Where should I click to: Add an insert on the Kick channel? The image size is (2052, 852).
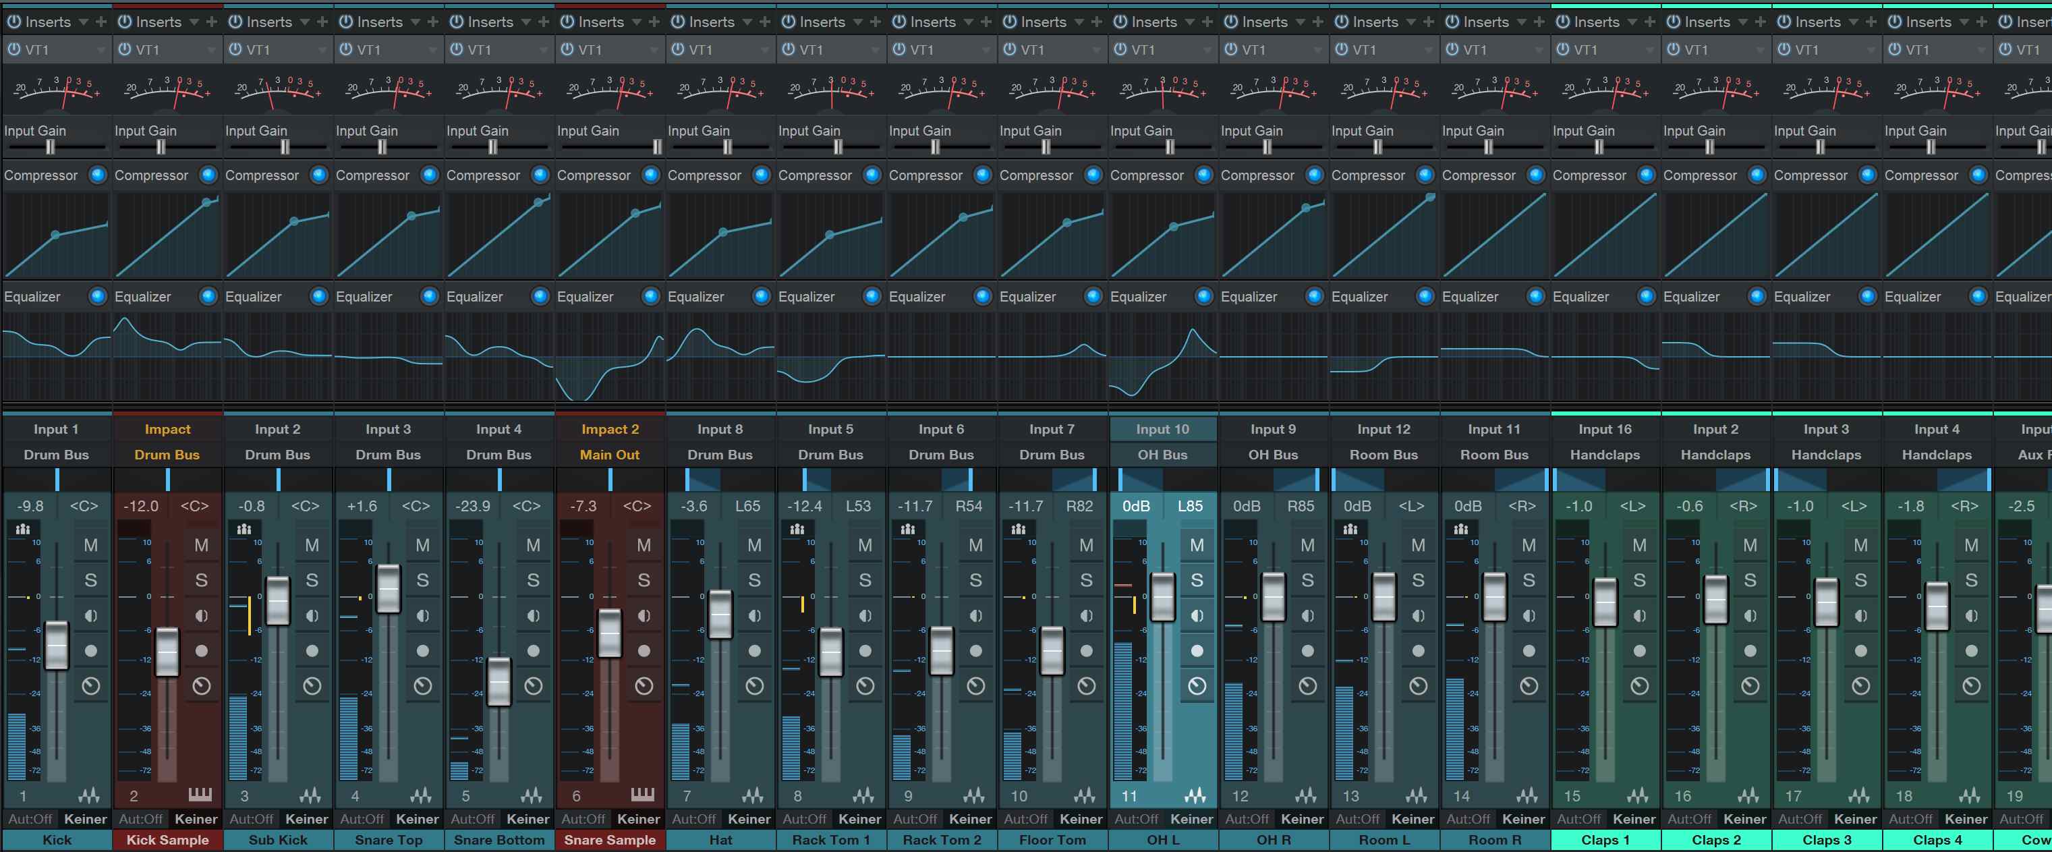(101, 22)
